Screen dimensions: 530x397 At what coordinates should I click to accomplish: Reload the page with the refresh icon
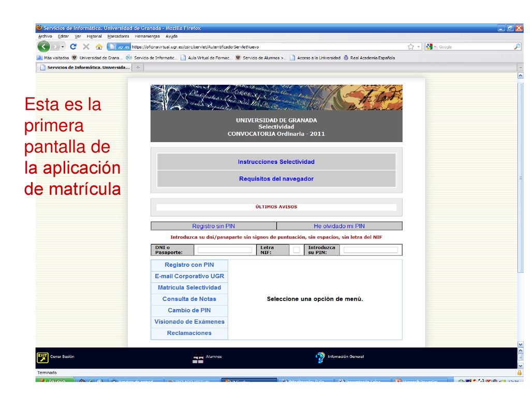(73, 47)
